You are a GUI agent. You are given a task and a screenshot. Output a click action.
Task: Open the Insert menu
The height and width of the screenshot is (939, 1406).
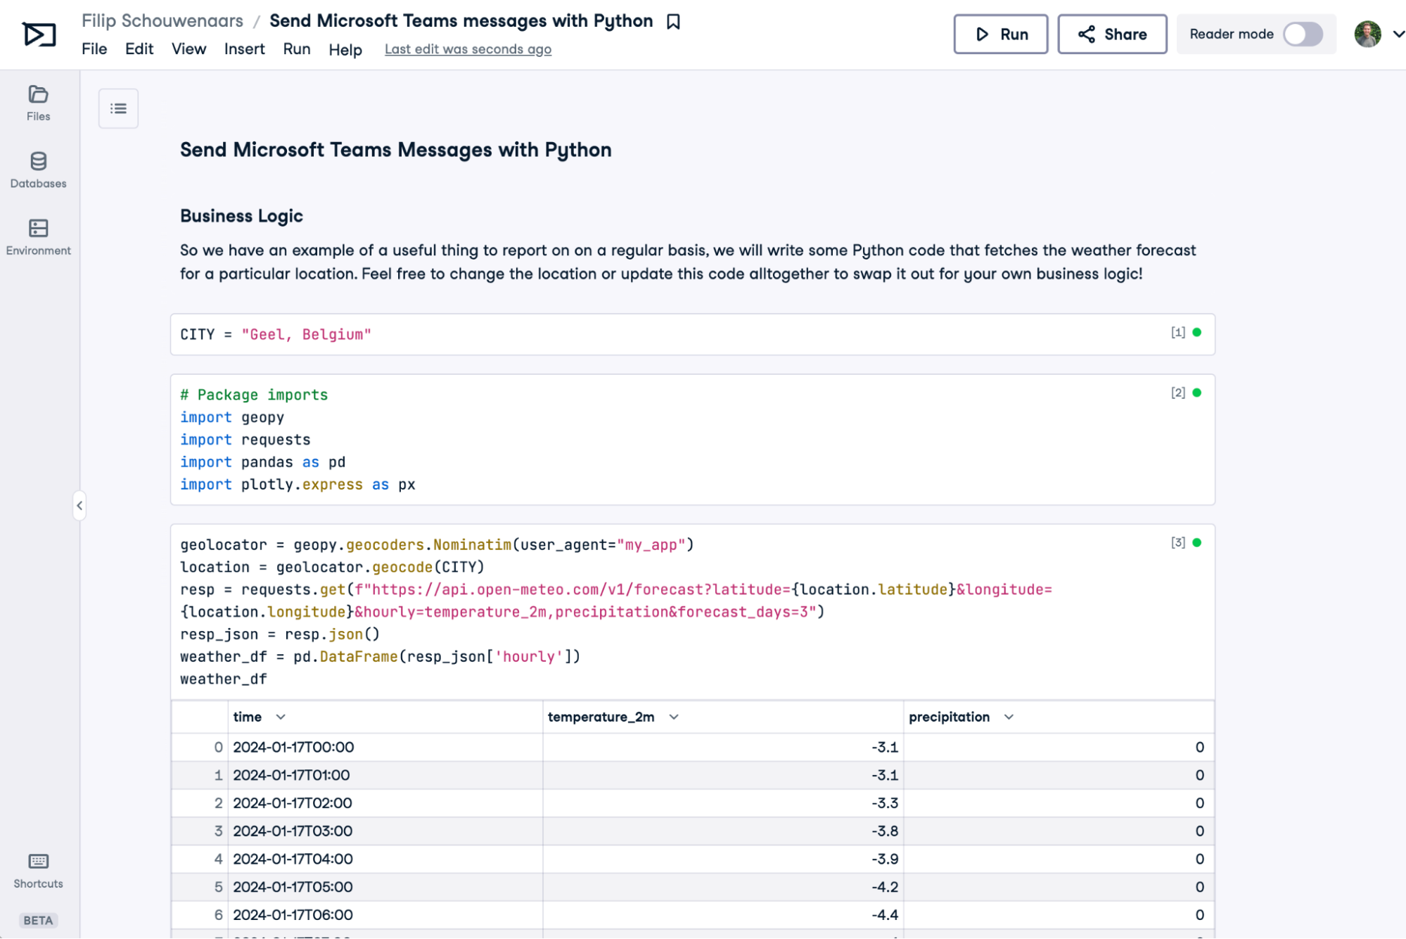coord(244,49)
